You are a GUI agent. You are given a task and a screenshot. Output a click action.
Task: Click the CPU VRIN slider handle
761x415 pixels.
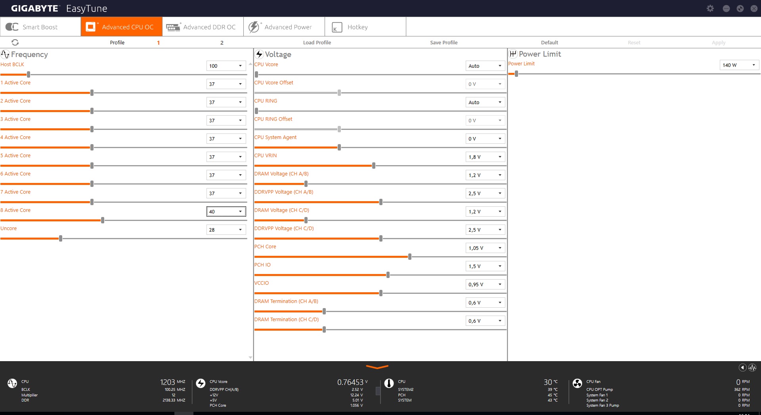[x=374, y=166]
